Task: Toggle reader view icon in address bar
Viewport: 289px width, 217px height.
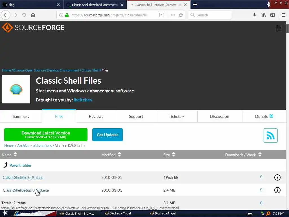Action: (161, 15)
